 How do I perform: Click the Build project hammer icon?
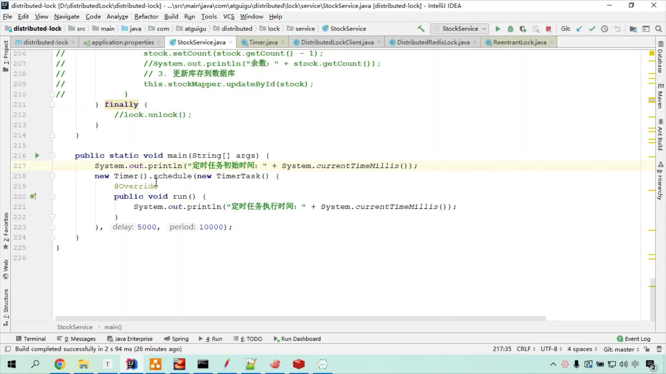click(421, 29)
